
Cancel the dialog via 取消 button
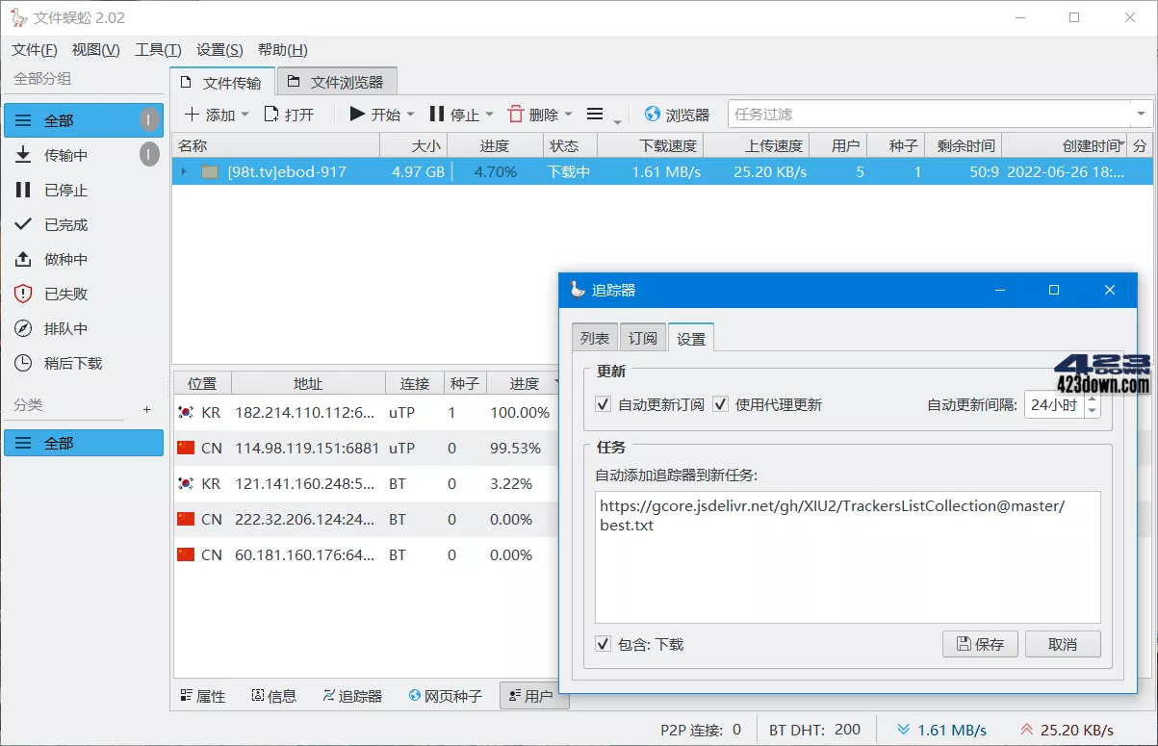coord(1063,643)
